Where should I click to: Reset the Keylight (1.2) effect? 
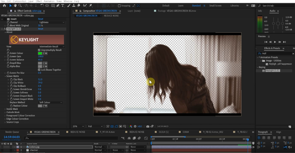point(40,29)
